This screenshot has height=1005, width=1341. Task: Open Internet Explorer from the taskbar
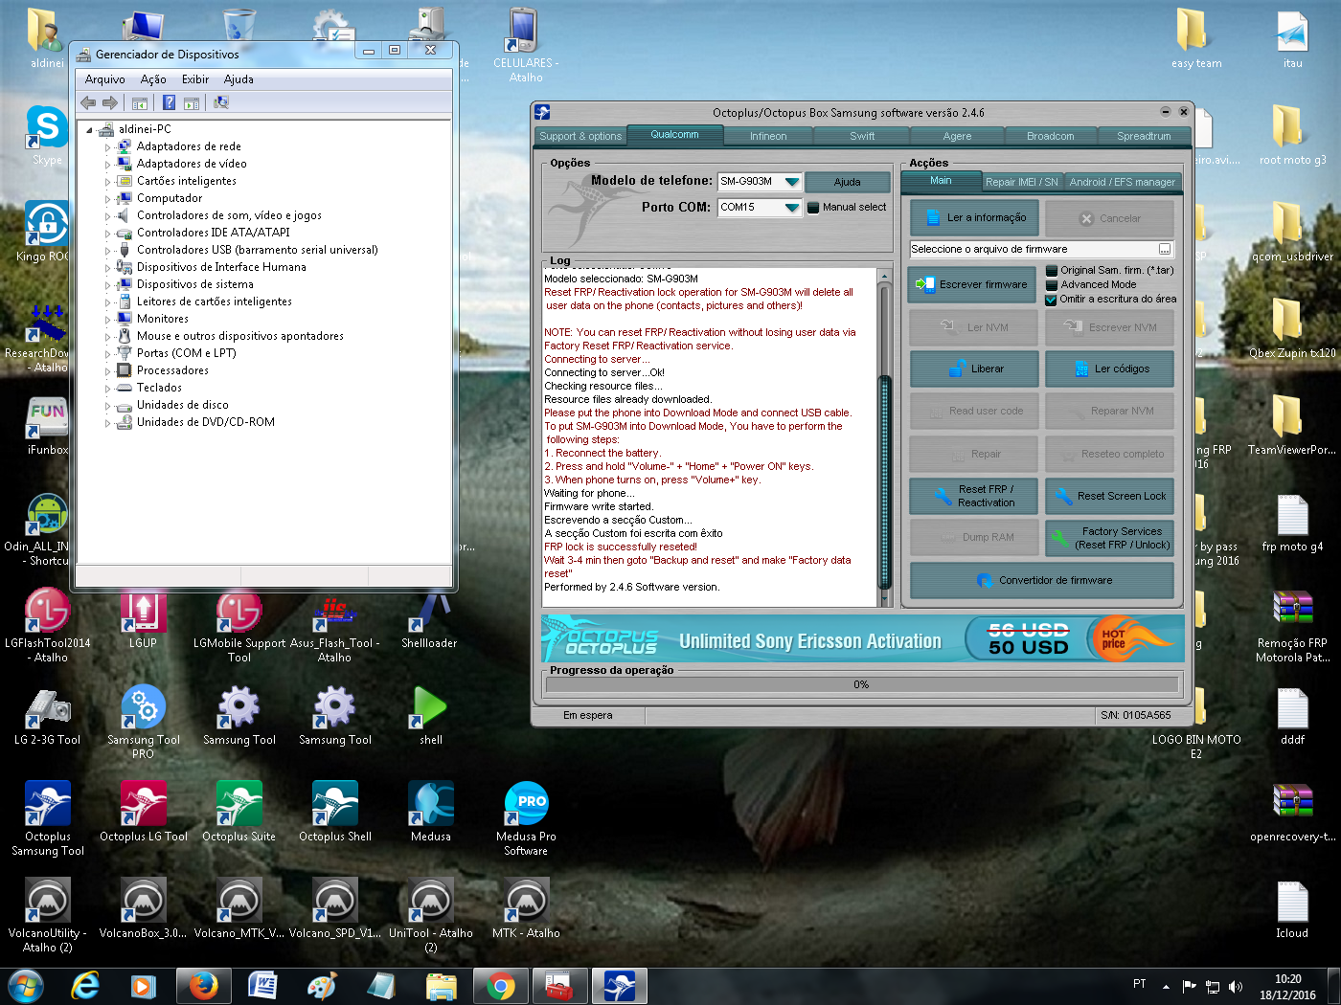(x=85, y=985)
